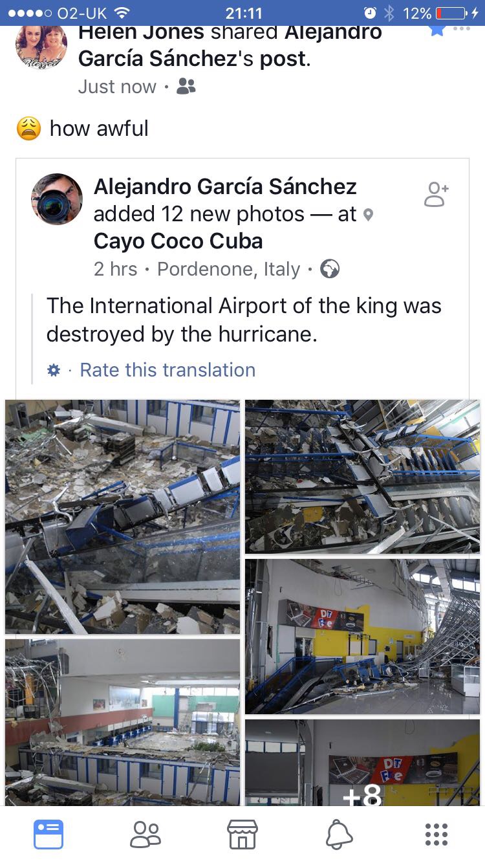Open the large debris-covered seats photo
Image resolution: width=485 pixels, height=863 pixels.
tap(122, 516)
